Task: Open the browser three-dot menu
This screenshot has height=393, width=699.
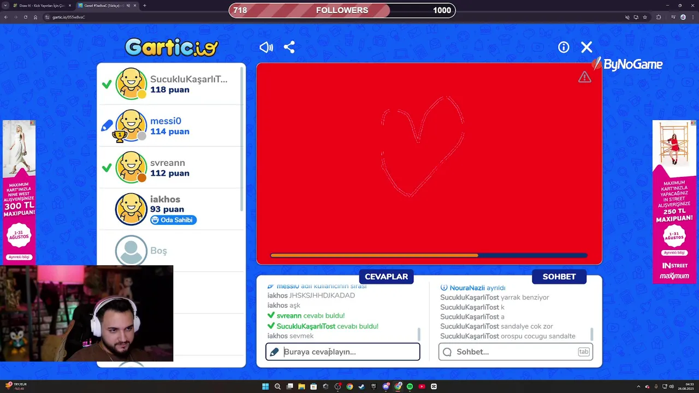Action: pyautogui.click(x=692, y=17)
